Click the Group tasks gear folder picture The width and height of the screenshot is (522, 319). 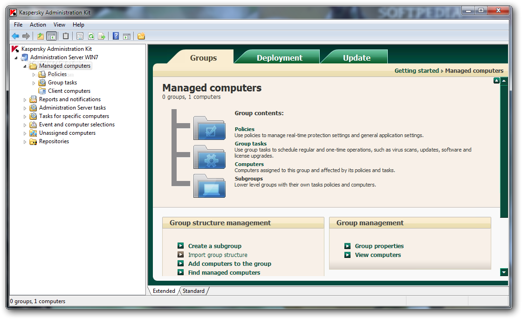[209, 157]
